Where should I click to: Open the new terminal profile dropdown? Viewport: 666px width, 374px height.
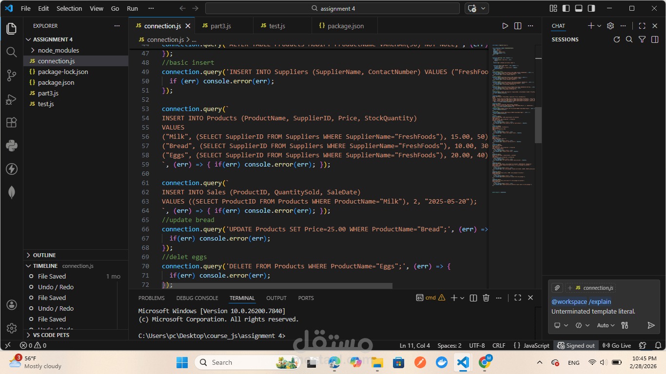tap(462, 298)
